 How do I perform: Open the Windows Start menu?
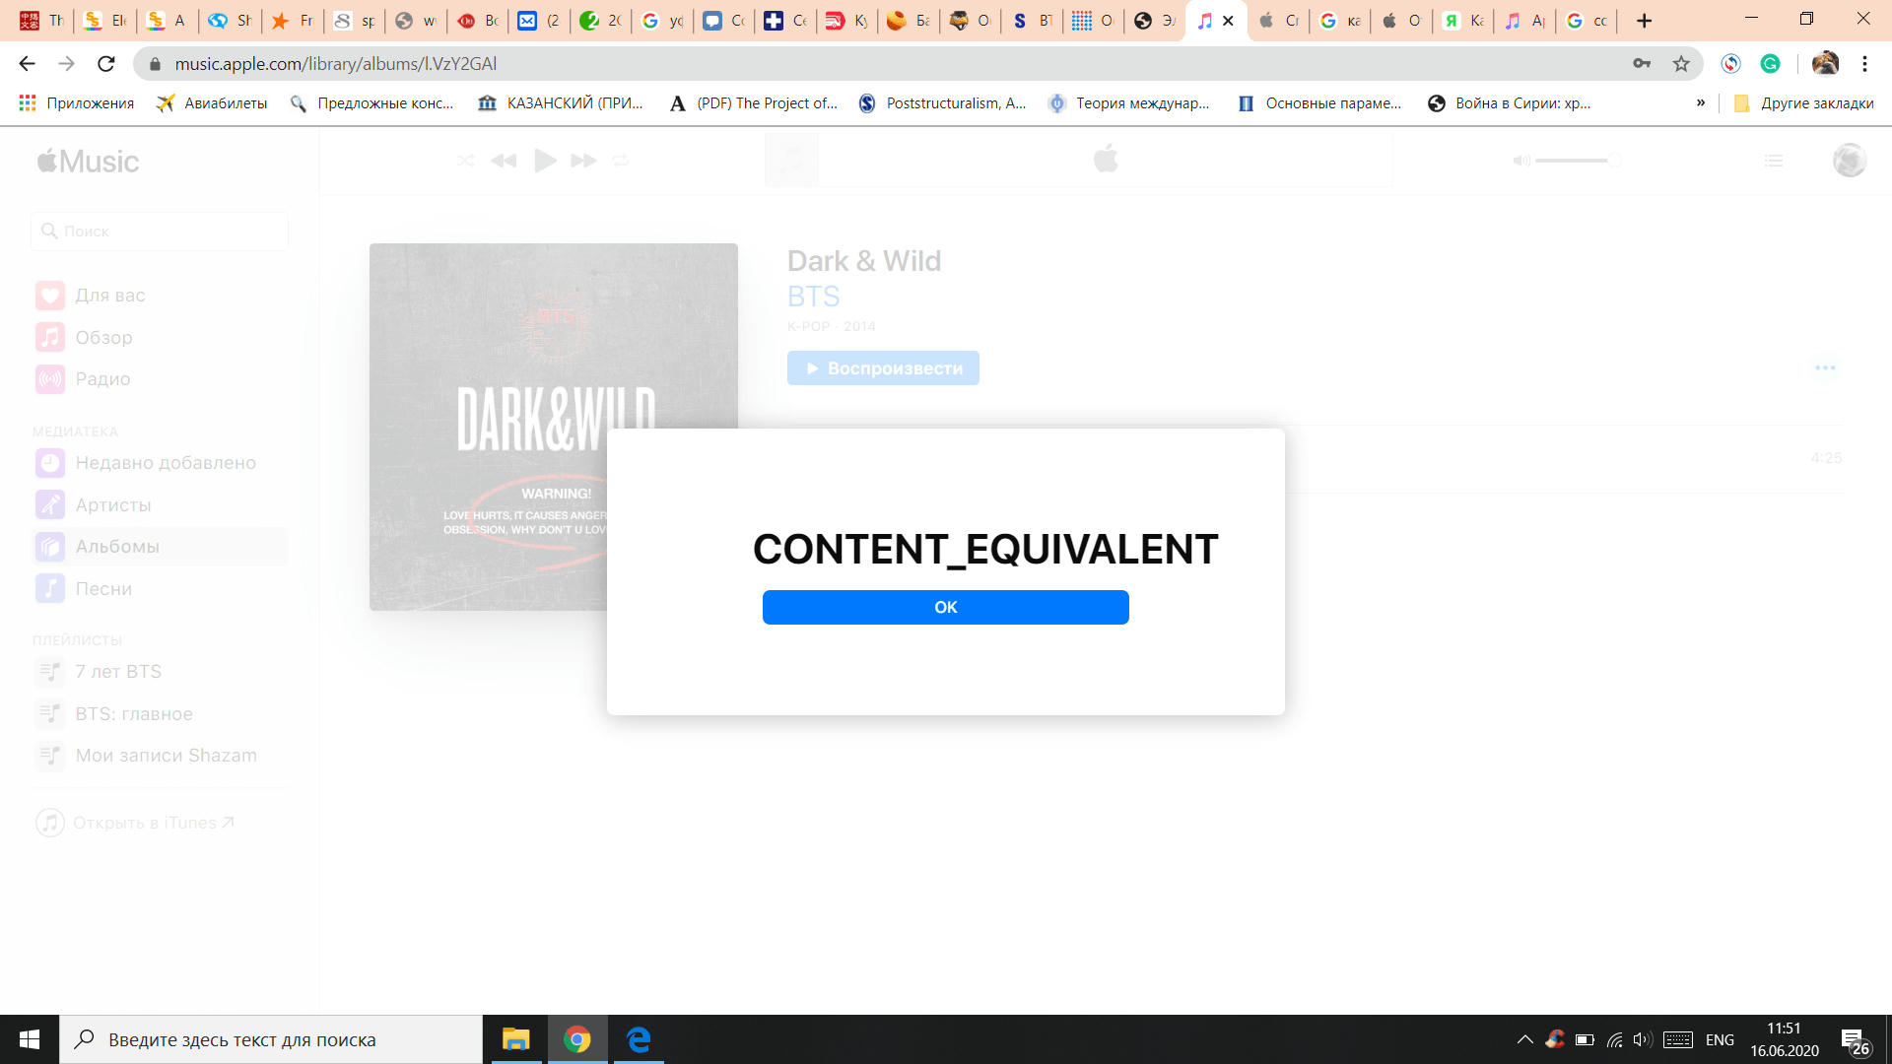tap(30, 1039)
